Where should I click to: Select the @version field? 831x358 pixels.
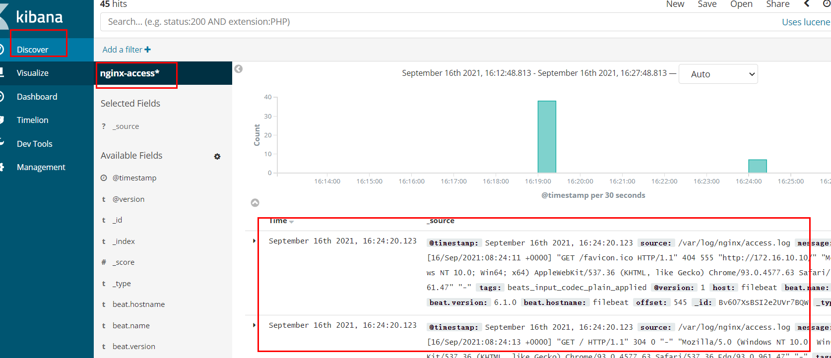[128, 199]
